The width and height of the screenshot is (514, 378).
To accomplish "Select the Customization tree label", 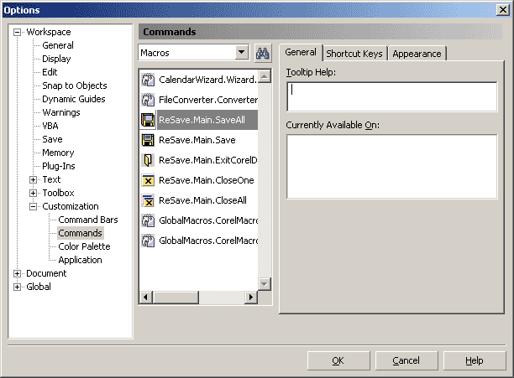I will tap(71, 206).
